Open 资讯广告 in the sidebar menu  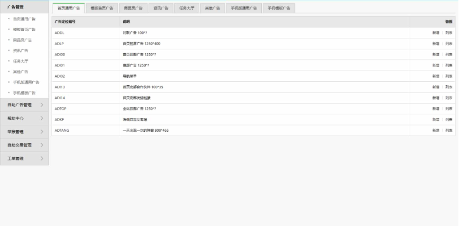(x=21, y=50)
